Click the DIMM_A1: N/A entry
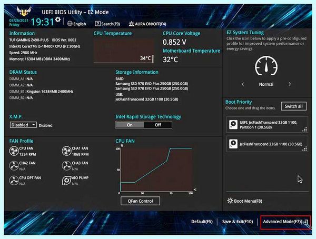The image size is (316, 239). point(21,79)
